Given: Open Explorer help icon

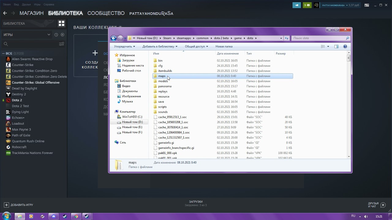Looking at the screenshot, I should tap(345, 46).
